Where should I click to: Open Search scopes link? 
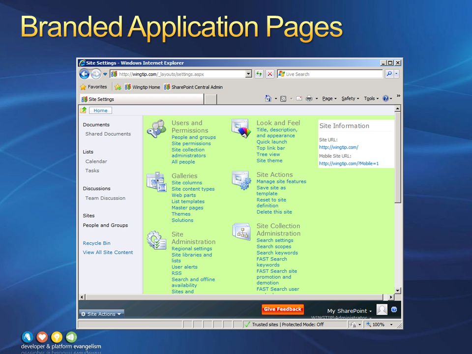[x=274, y=246]
